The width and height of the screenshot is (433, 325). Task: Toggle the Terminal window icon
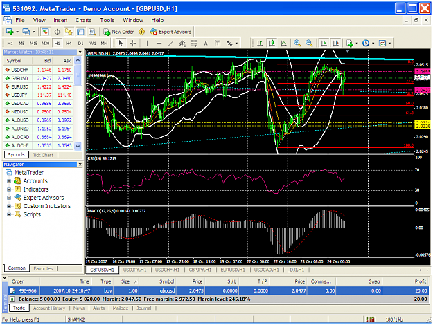pos(80,32)
